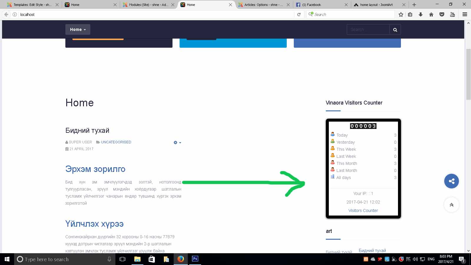The height and width of the screenshot is (265, 471).
Task: Click the 000003 visitor count digits
Action: point(363,126)
